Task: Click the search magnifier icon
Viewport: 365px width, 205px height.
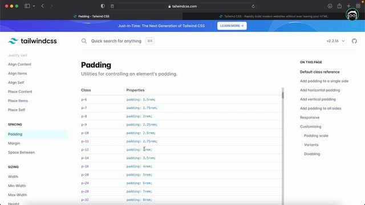Action: (84, 41)
